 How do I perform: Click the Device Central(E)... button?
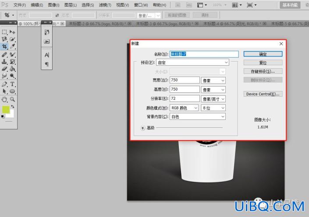(263, 94)
